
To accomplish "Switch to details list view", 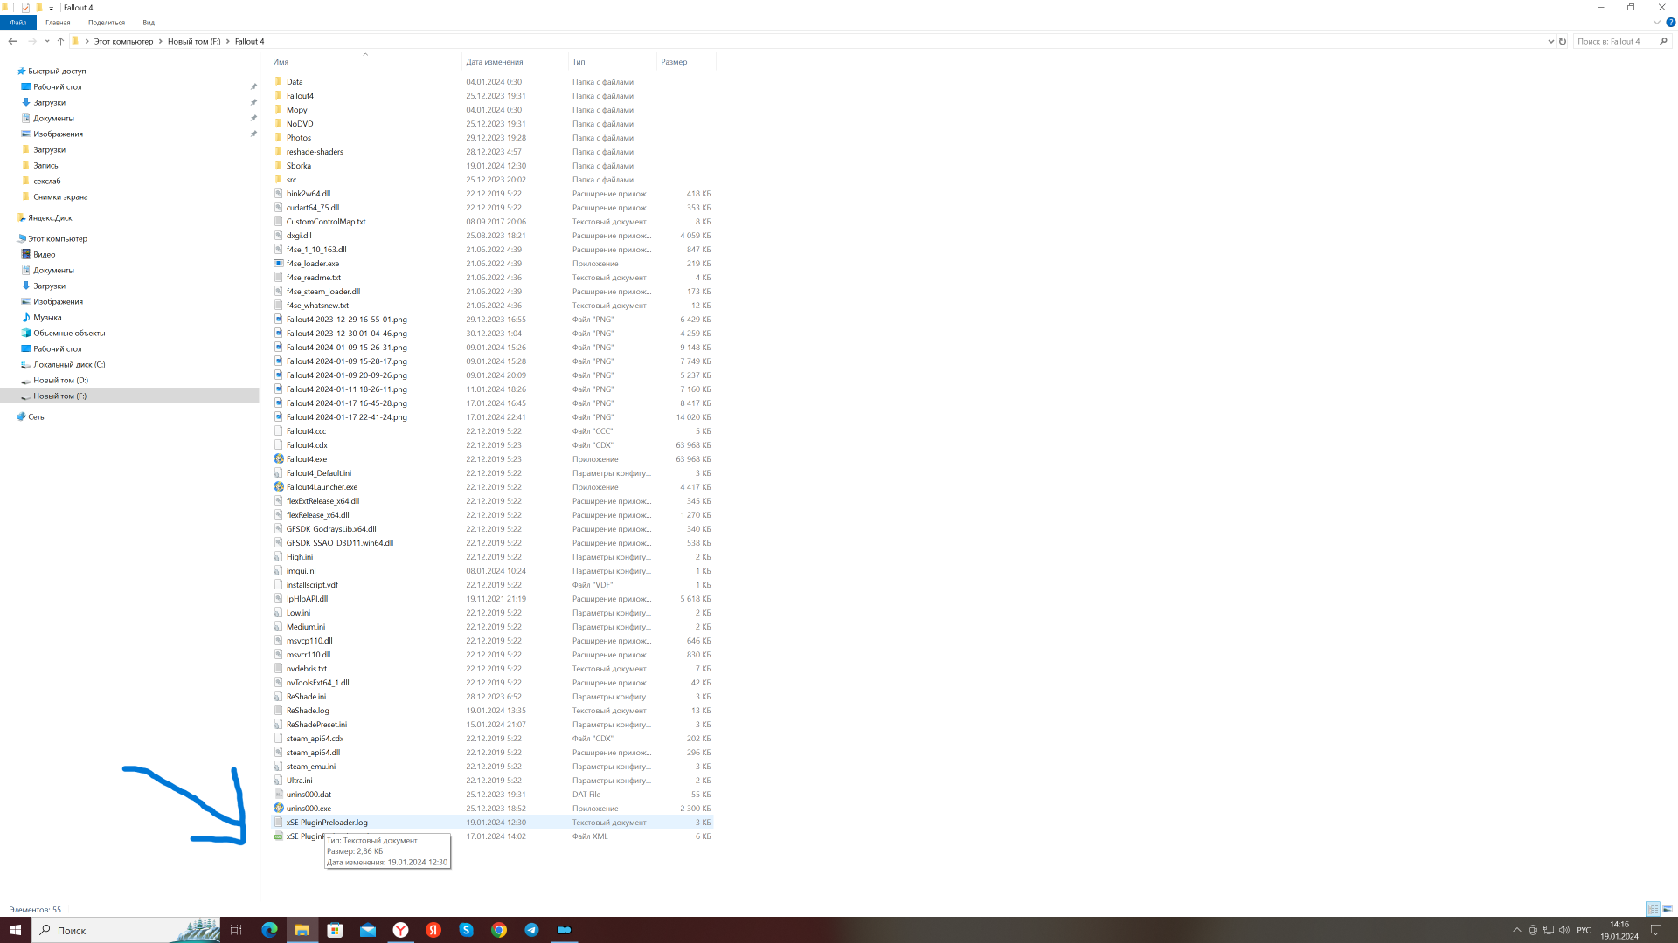I will [1653, 909].
